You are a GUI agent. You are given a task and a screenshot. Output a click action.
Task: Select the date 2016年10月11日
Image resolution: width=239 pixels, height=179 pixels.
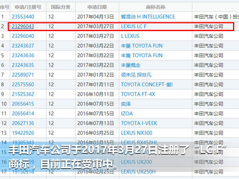coord(96,94)
